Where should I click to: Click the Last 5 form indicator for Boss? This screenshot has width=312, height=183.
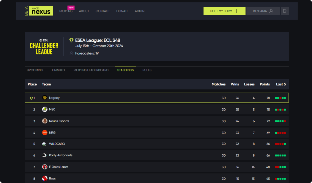tap(281, 179)
